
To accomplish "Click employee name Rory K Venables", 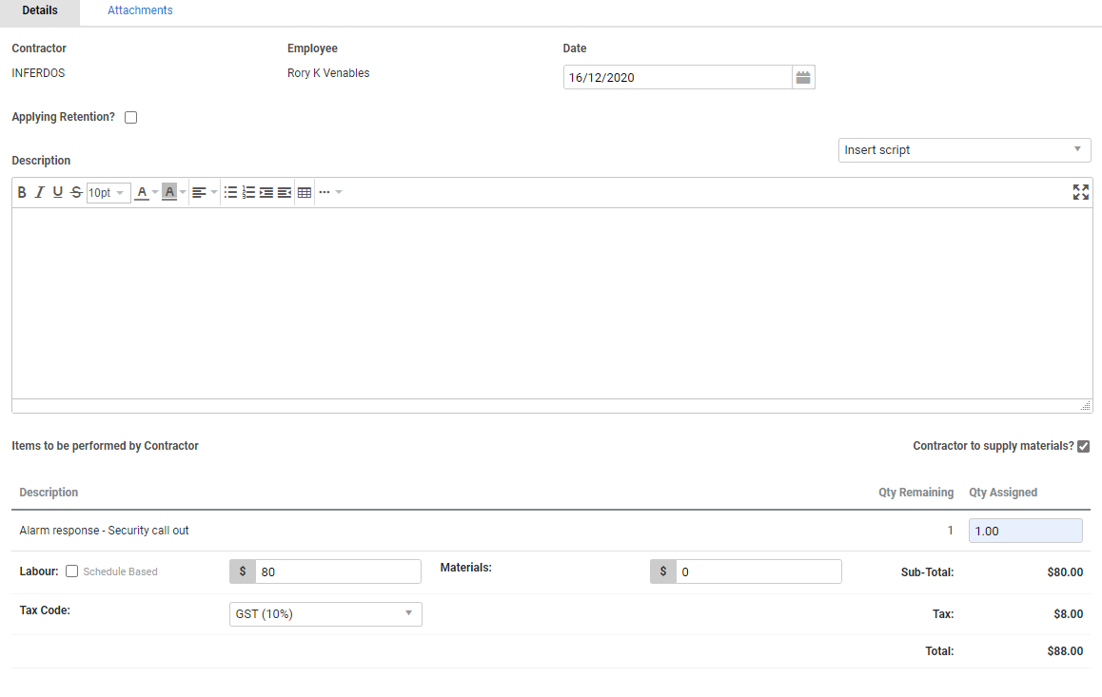I will [x=328, y=73].
